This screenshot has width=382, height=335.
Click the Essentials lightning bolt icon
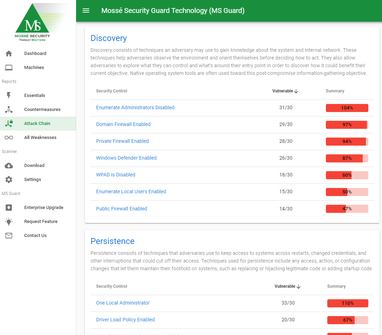pyautogui.click(x=9, y=95)
